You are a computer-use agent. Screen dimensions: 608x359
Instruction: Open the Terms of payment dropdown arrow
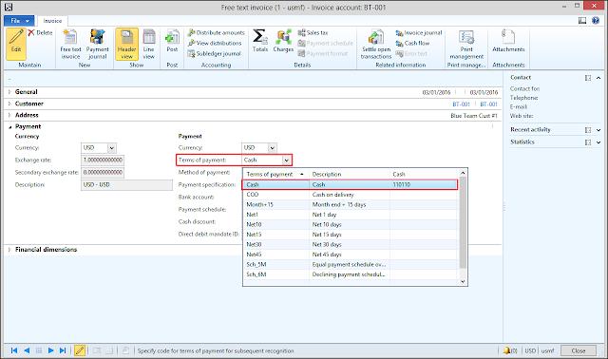click(x=286, y=161)
